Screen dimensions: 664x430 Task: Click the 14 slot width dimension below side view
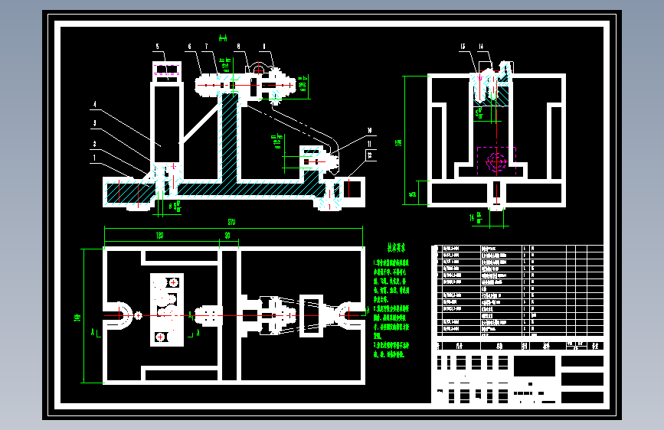pos(476,217)
